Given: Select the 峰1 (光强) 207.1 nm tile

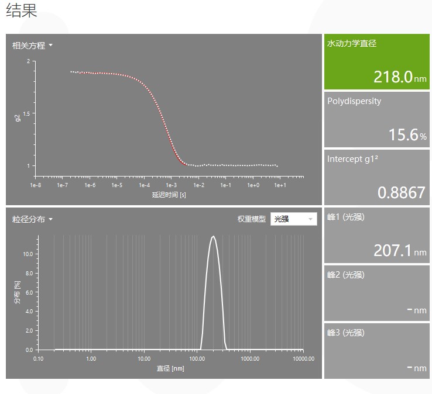Looking at the screenshot, I should coord(376,236).
